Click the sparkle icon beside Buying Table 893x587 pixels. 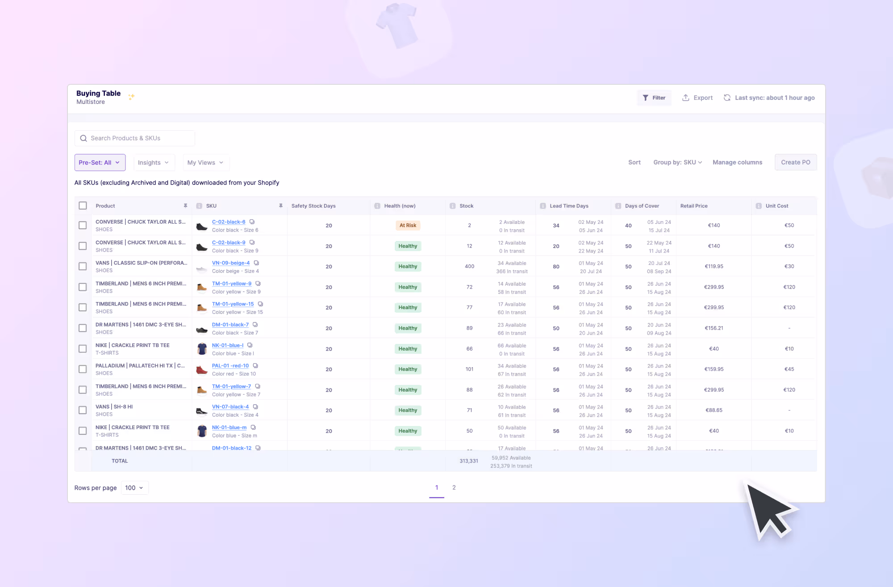[x=131, y=96]
